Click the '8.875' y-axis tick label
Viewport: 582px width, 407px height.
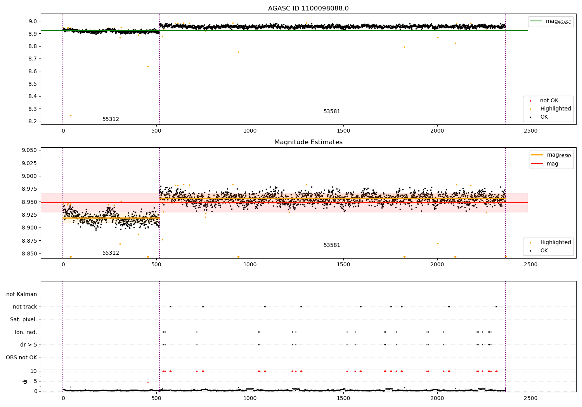(x=29, y=241)
